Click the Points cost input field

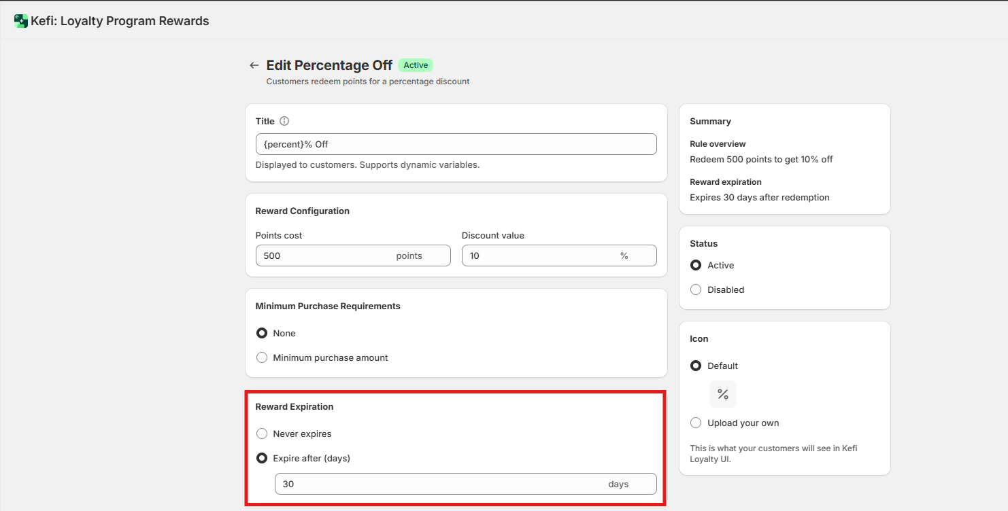click(x=353, y=255)
